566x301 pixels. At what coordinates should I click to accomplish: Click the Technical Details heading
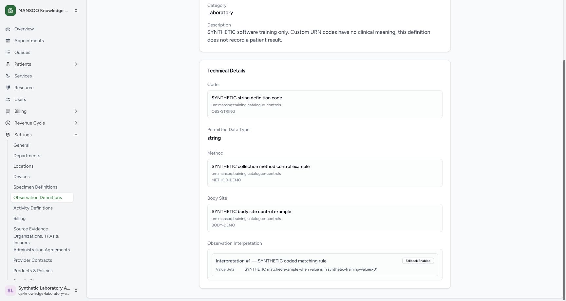click(x=226, y=71)
